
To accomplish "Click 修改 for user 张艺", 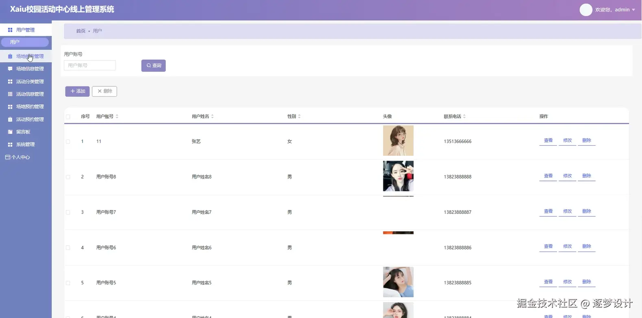I will point(567,140).
